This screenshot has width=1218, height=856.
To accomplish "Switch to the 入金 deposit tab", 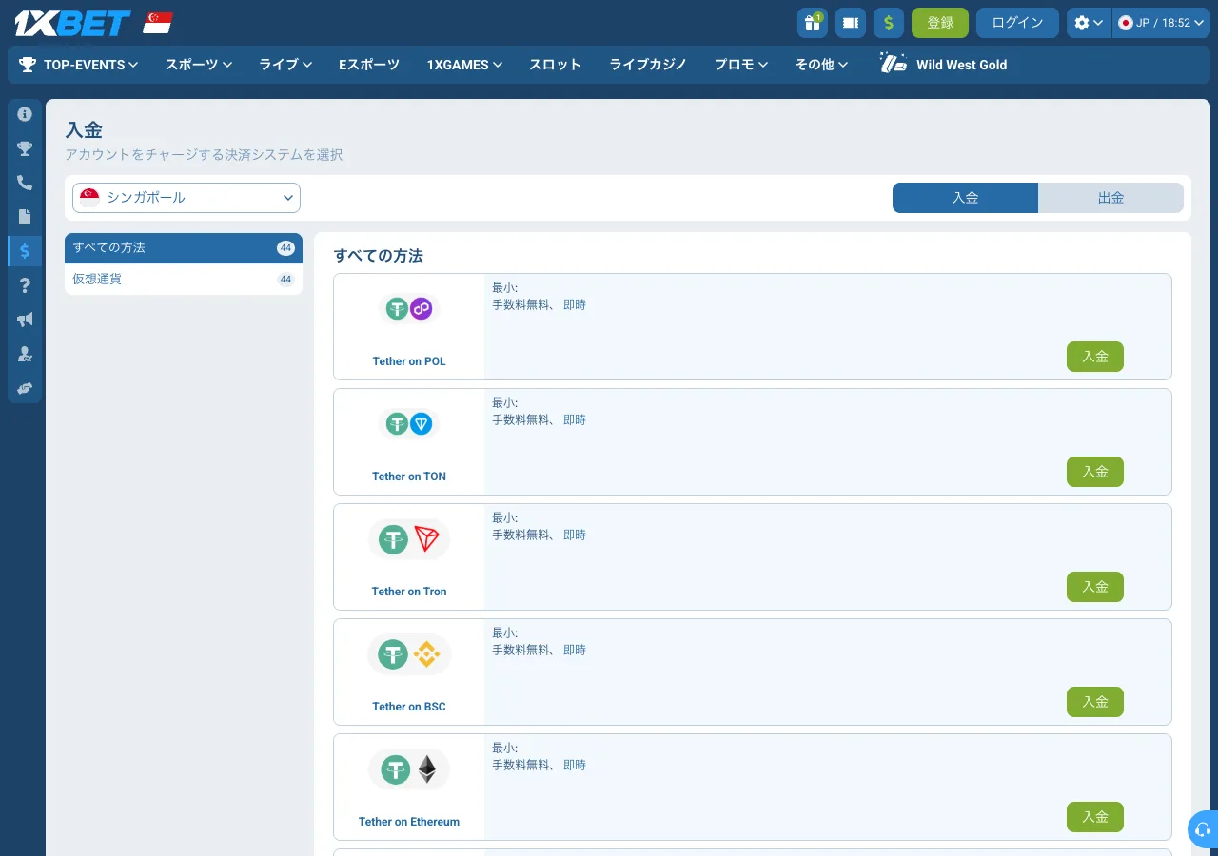I will 965,198.
